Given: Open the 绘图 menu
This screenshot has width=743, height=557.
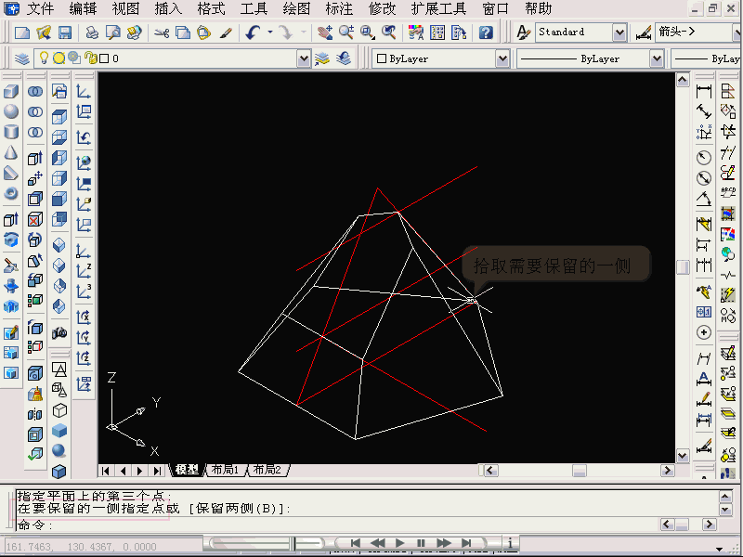Looking at the screenshot, I should tap(296, 9).
